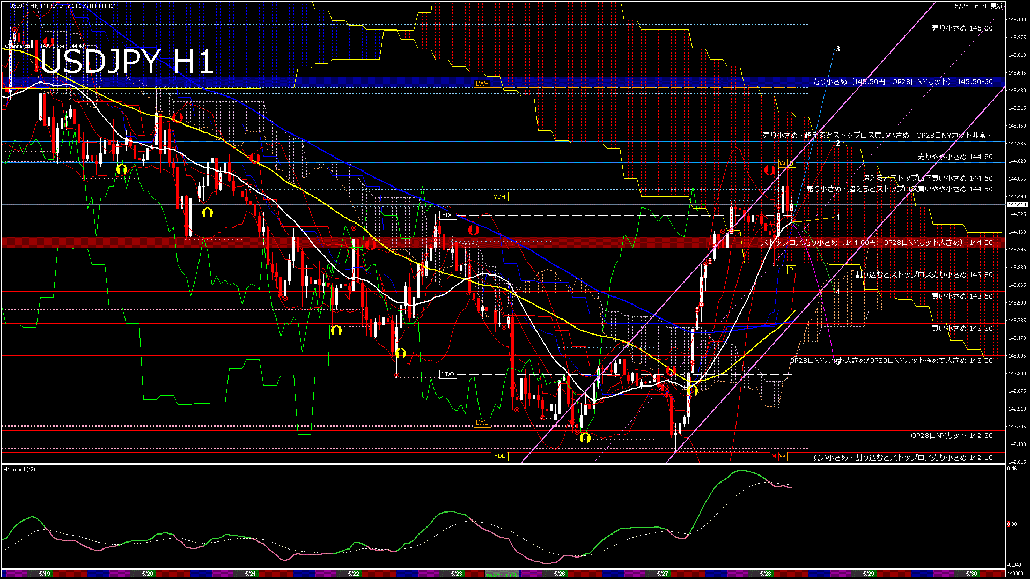Click the 売り小さめ 146.00 level text

(x=962, y=28)
